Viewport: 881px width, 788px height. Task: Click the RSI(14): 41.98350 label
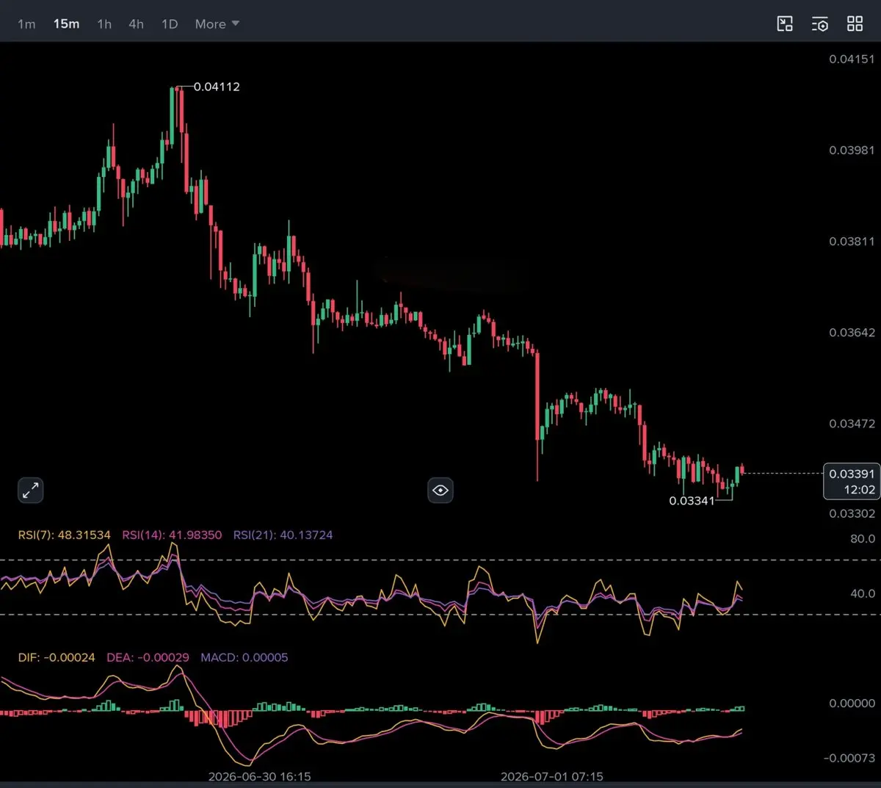tap(172, 535)
